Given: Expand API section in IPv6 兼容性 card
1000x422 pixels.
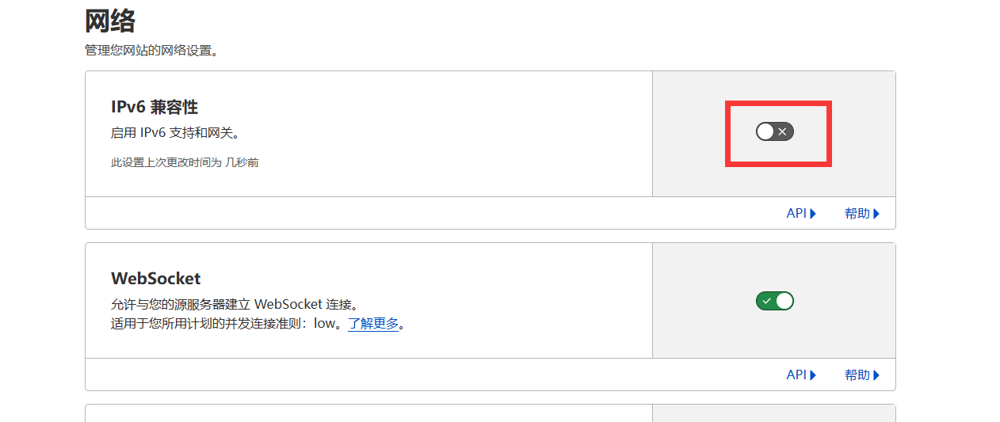Looking at the screenshot, I should 796,214.
